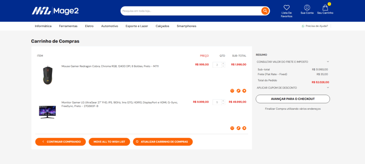Increase quantity of the Redragon mouse
The height and width of the screenshot is (164, 365).
(x=223, y=64)
